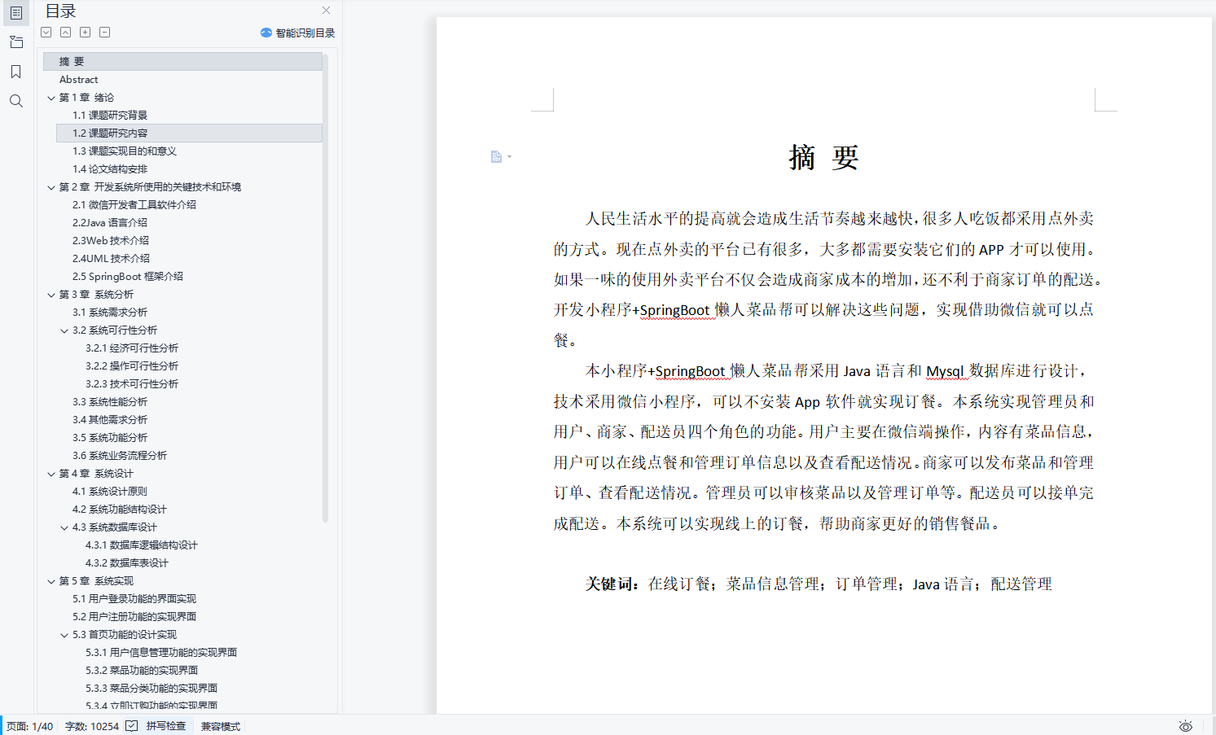Select 摘 要 entry in outline

pyautogui.click(x=182, y=62)
